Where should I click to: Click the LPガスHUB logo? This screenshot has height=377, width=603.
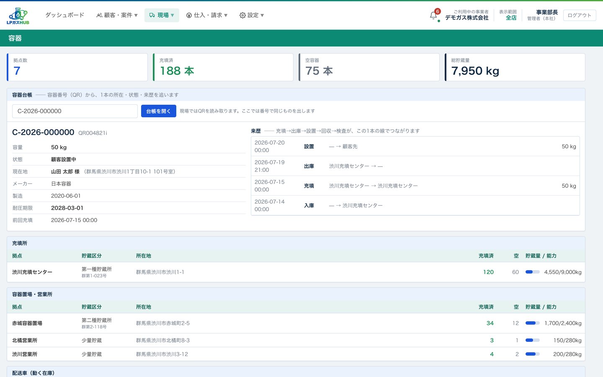18,15
